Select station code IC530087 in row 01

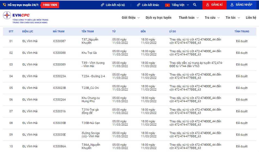(59, 41)
